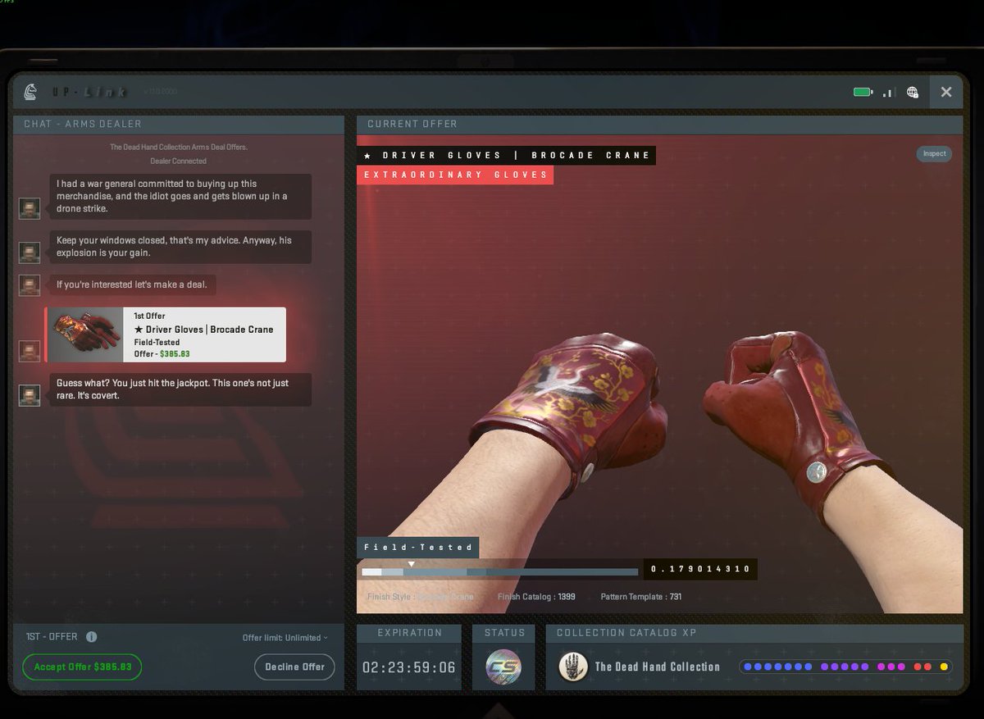
Task: Click the Field-Tested wear label above bar
Action: pyautogui.click(x=418, y=547)
